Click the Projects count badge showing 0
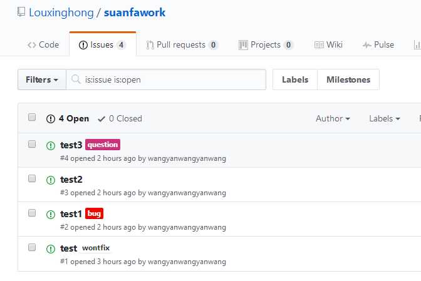Image resolution: width=421 pixels, height=281 pixels. pos(288,45)
